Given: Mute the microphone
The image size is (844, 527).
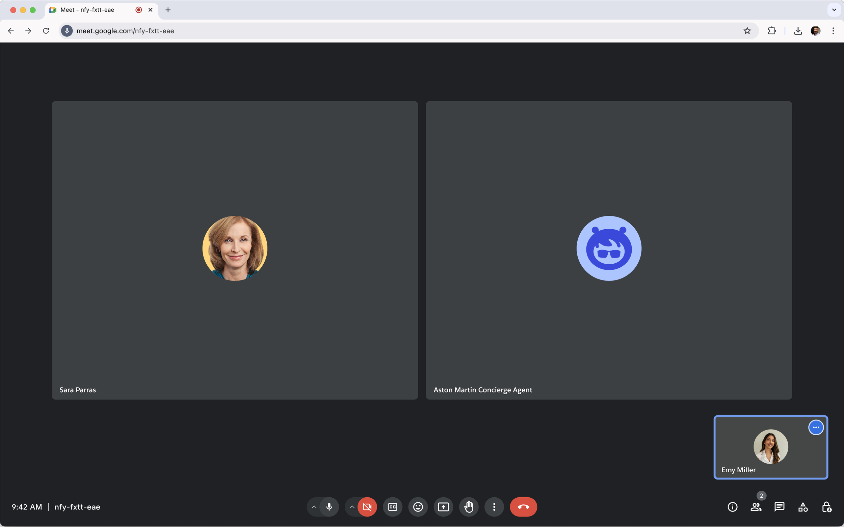Looking at the screenshot, I should [x=329, y=507].
